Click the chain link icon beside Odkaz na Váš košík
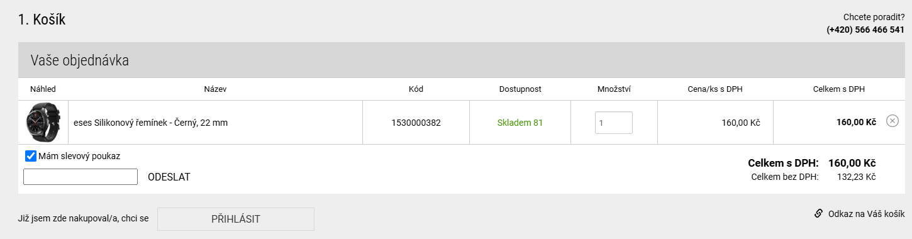The width and height of the screenshot is (912, 239). pyautogui.click(x=818, y=213)
